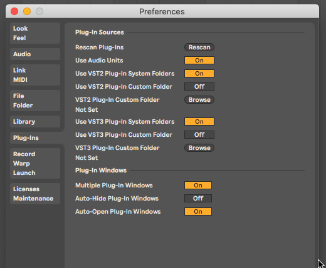This screenshot has height=268, width=326.
Task: Click the Preferences window title
Action: click(162, 12)
